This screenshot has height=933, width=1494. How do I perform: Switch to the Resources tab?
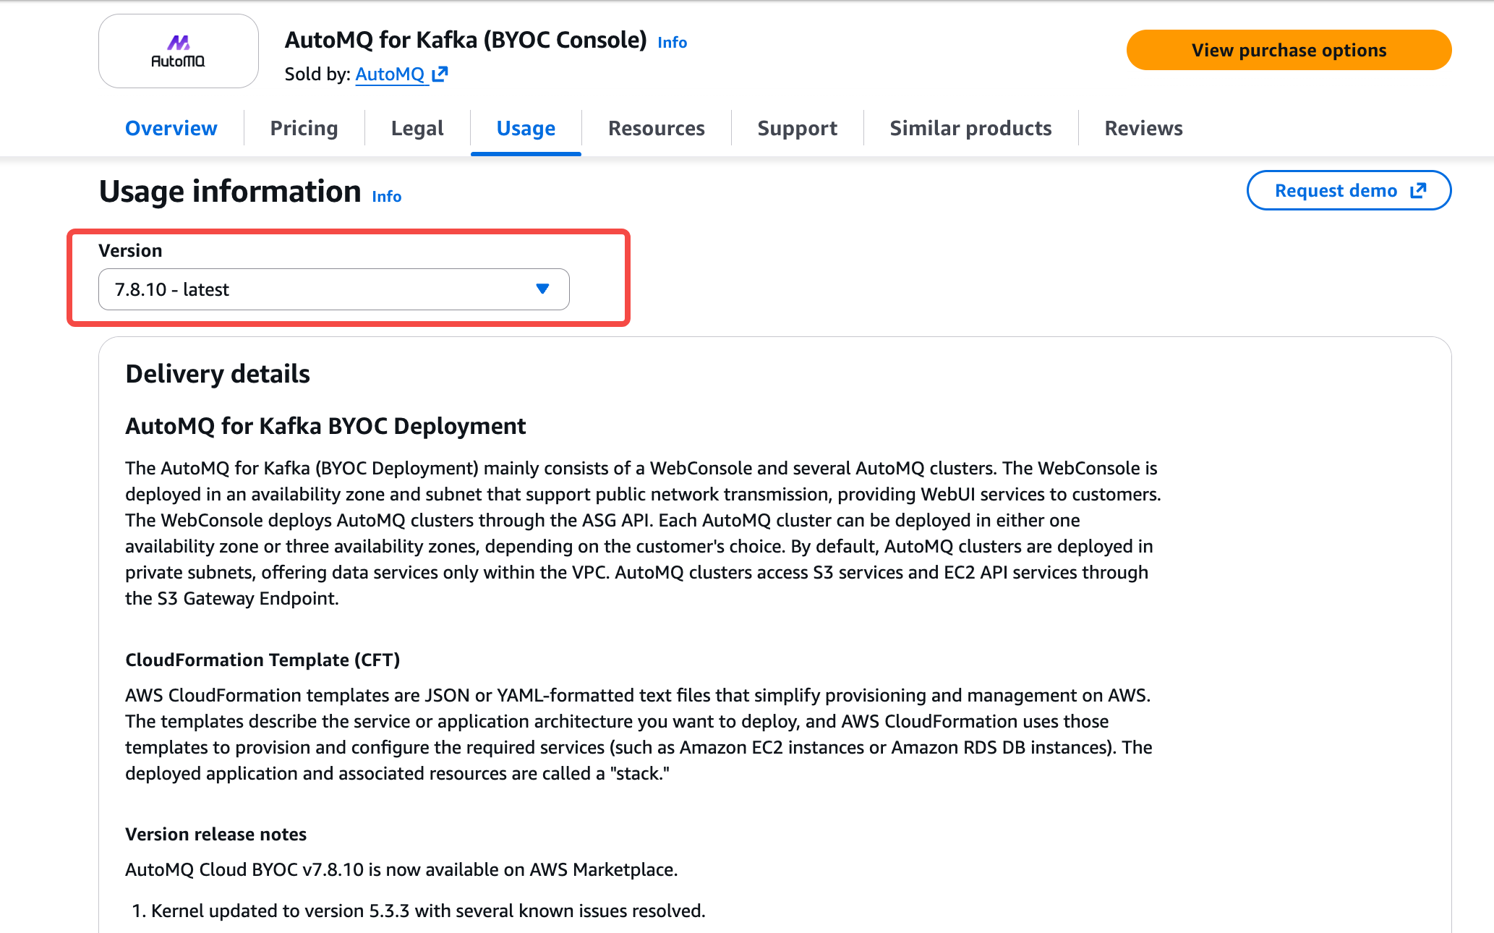(x=656, y=128)
